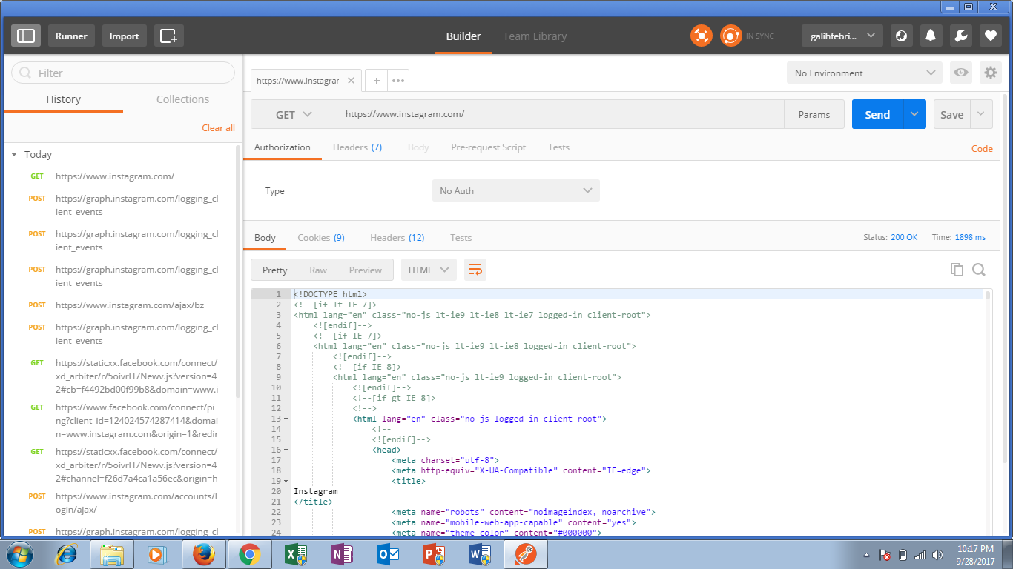Collapse the Today history group
The width and height of the screenshot is (1013, 569).
coord(14,154)
